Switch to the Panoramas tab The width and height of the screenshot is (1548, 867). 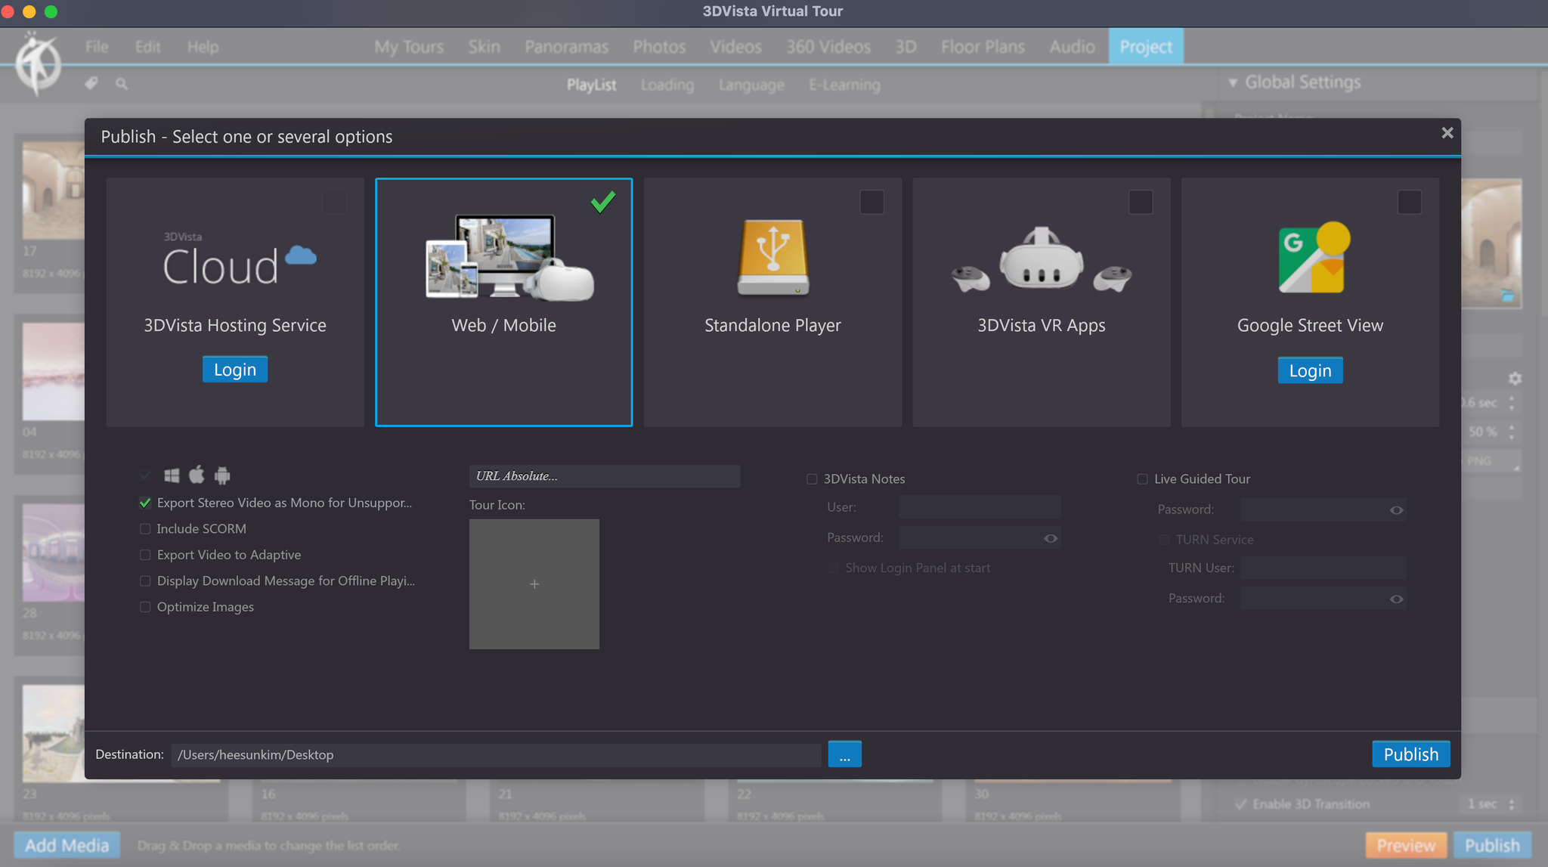point(566,47)
